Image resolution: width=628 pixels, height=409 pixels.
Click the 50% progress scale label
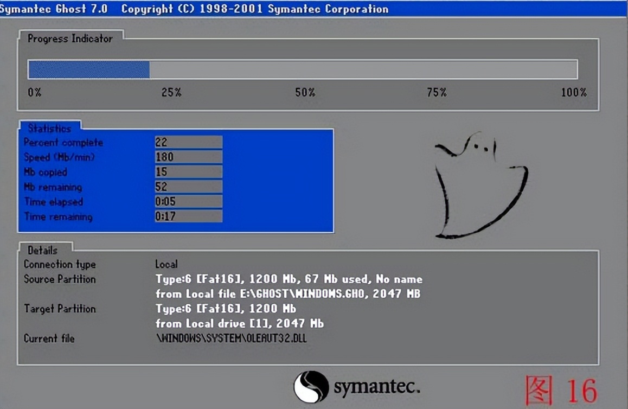click(x=305, y=93)
